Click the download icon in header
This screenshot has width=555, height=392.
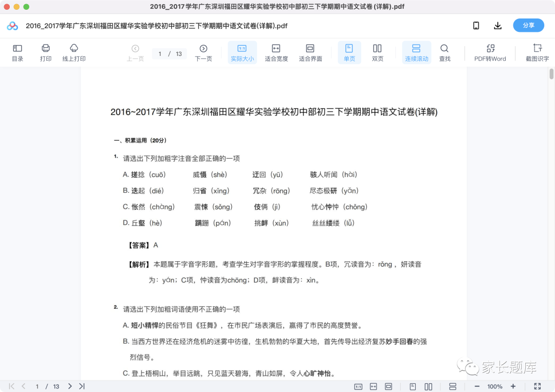pos(497,26)
